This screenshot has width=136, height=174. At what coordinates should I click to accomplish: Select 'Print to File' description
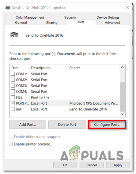pyautogui.click(x=40, y=97)
